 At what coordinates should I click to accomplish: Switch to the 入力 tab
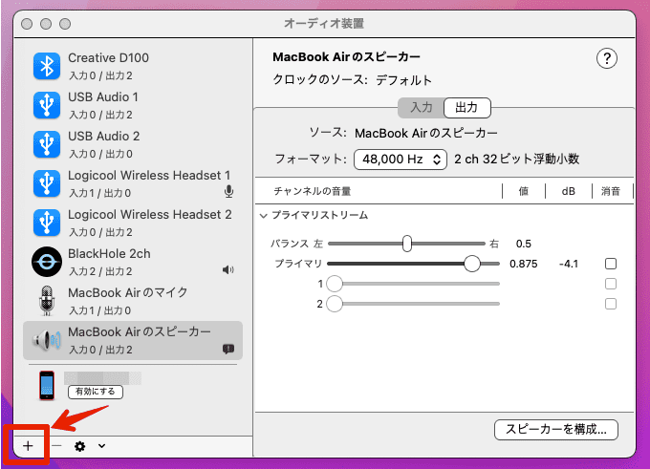point(422,108)
